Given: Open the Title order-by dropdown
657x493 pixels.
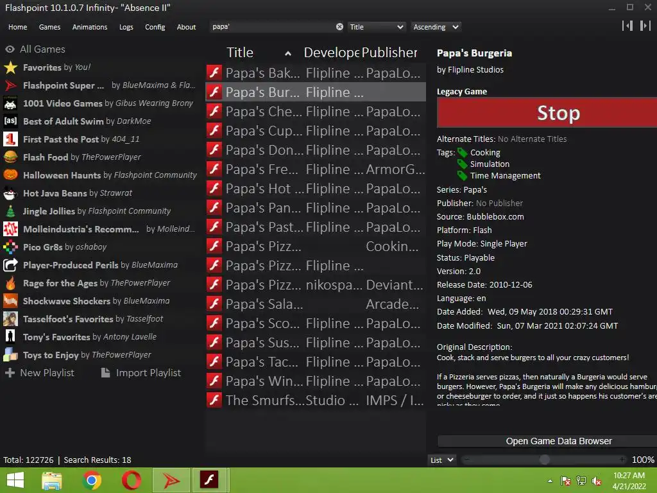Looking at the screenshot, I should (376, 27).
